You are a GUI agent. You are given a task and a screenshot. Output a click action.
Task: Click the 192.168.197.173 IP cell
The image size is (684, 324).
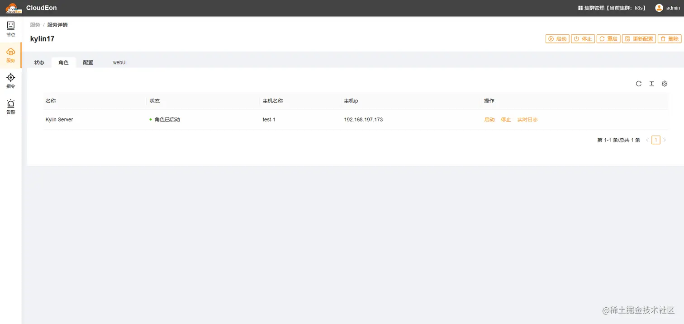pos(363,120)
